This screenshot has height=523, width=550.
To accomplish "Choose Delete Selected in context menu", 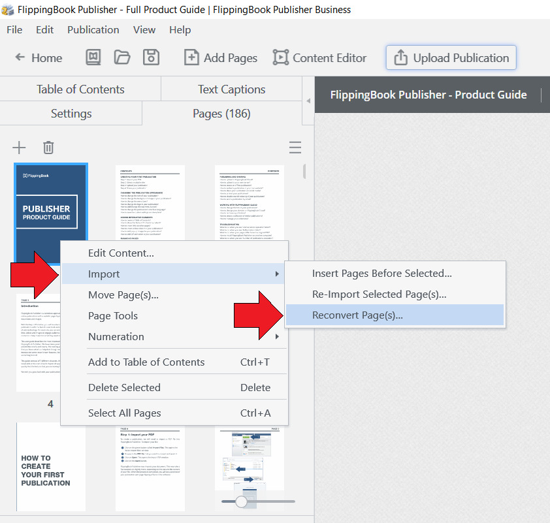I will click(174, 387).
